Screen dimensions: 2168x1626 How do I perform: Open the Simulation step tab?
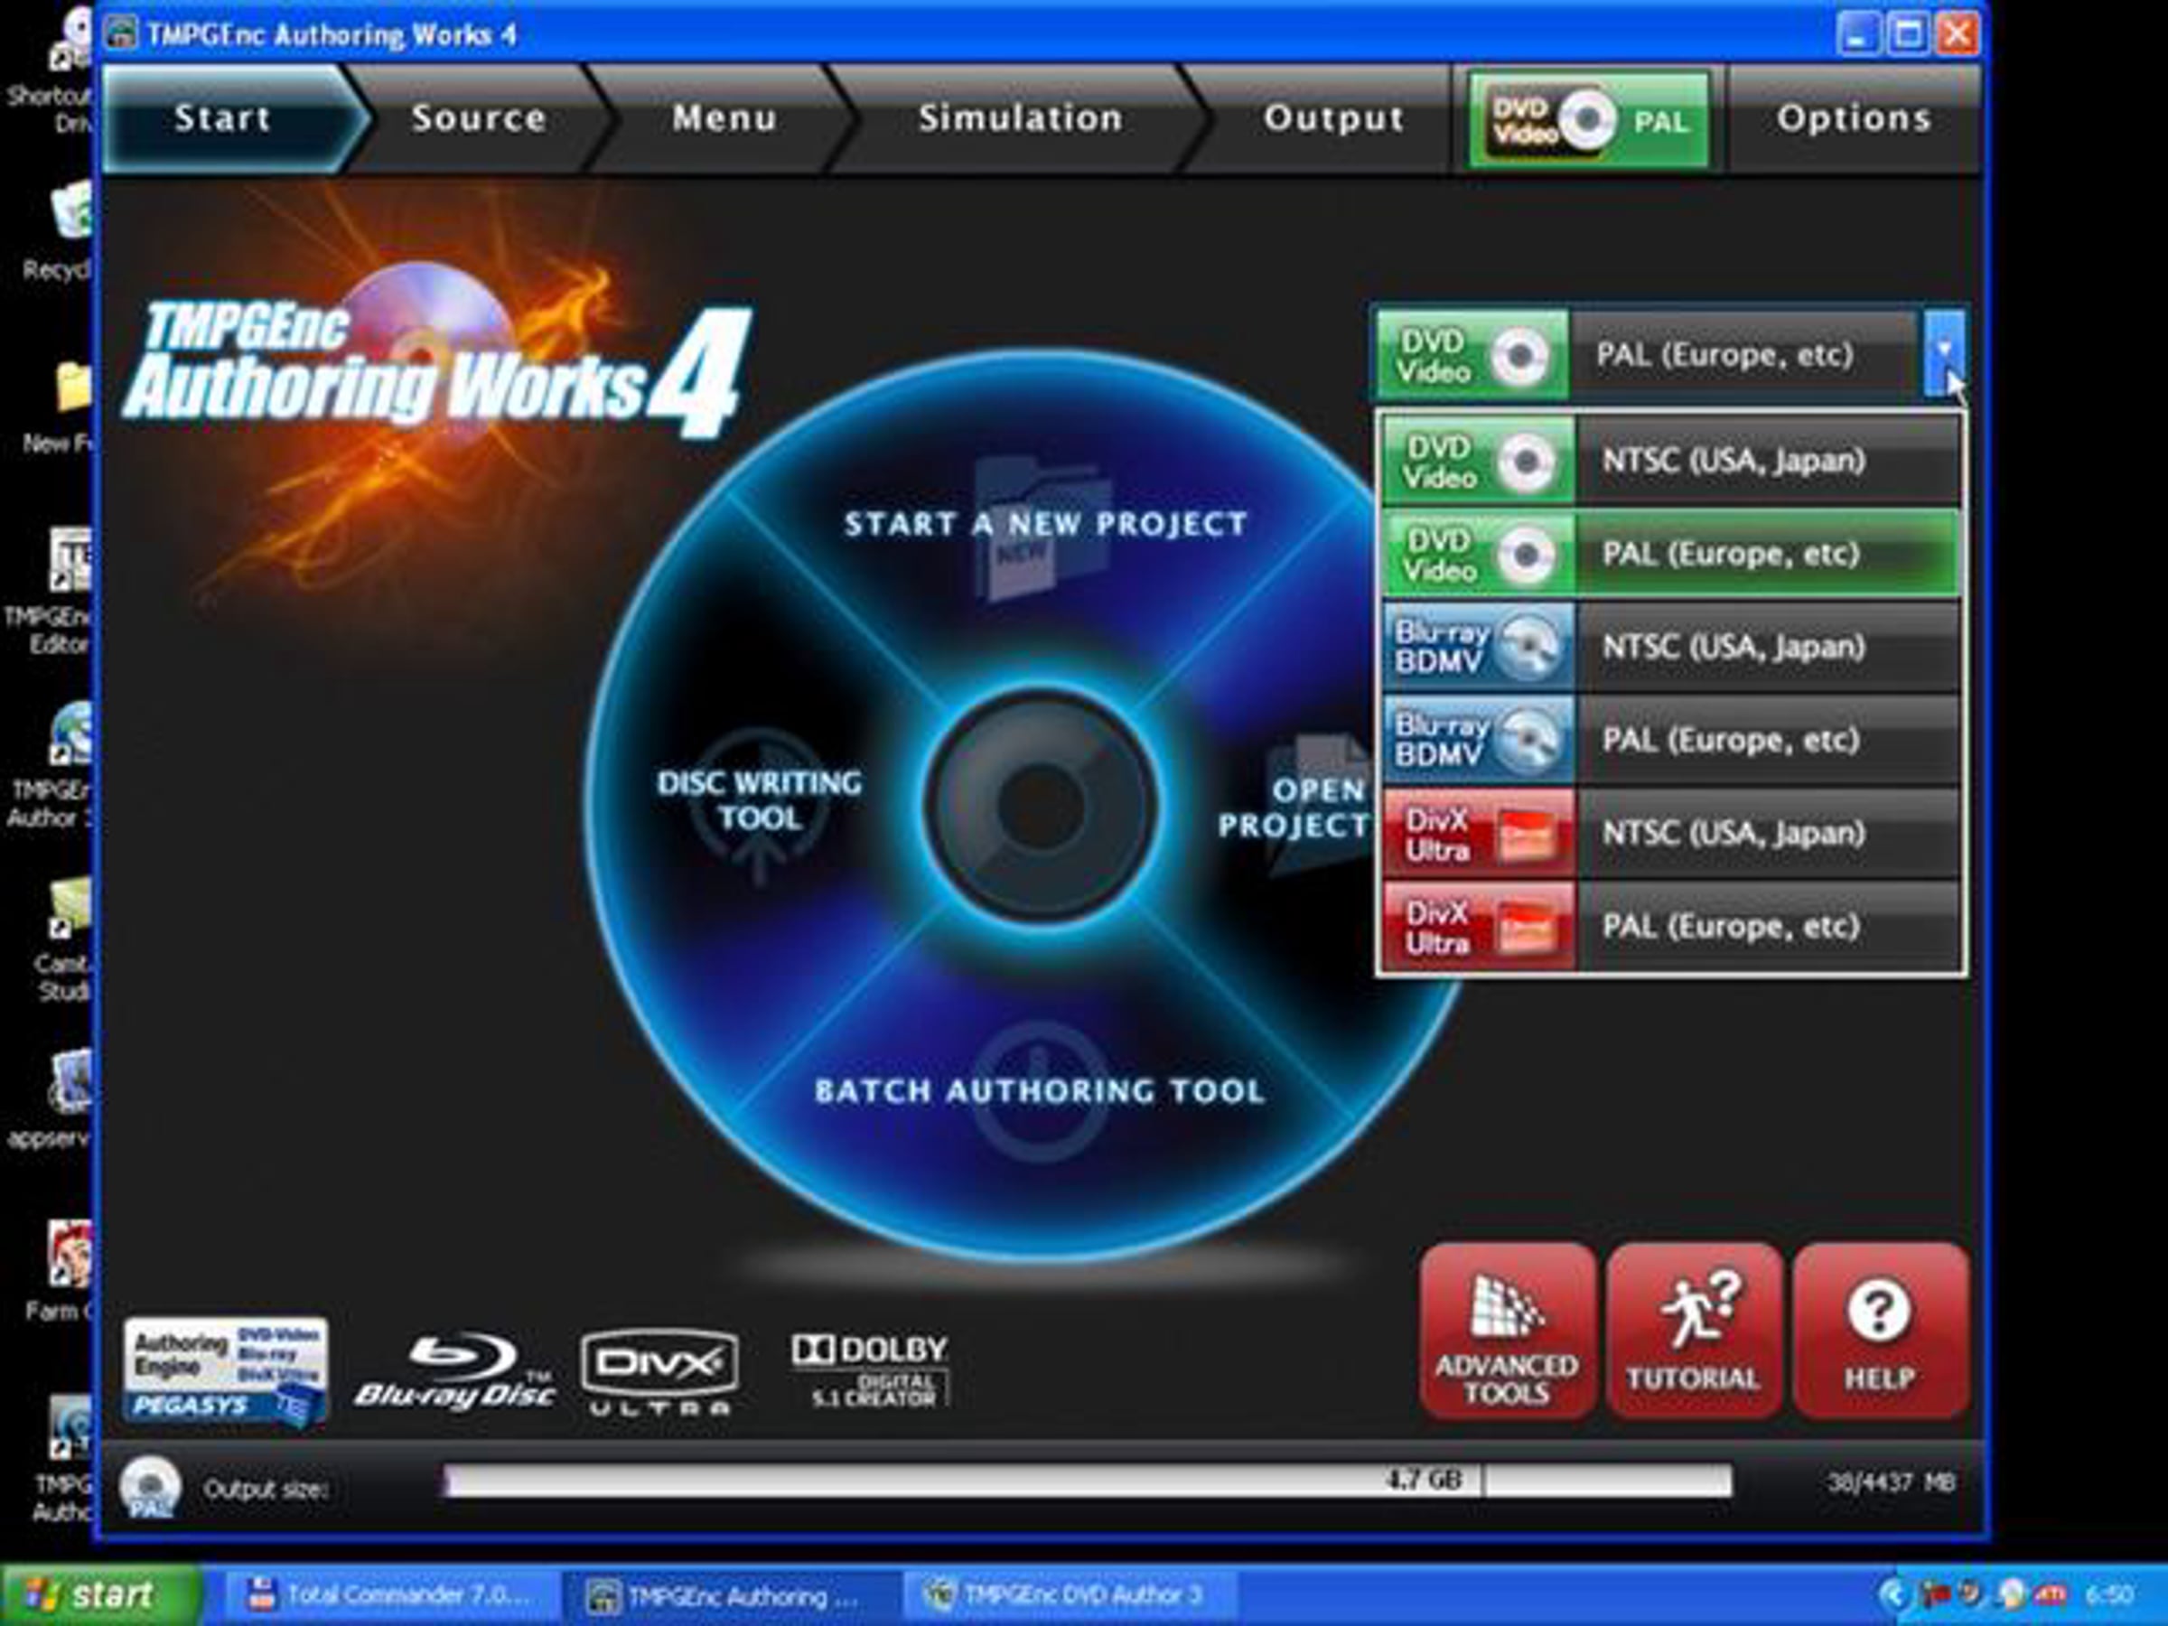[1020, 118]
